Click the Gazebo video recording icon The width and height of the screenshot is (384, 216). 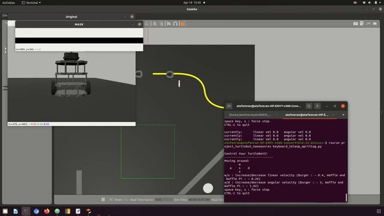pos(375,23)
